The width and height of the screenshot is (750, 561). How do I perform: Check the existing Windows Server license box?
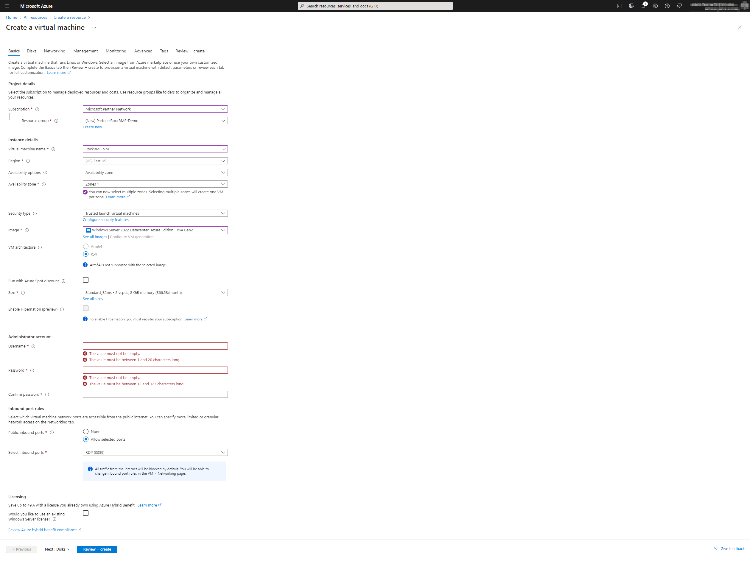point(86,513)
